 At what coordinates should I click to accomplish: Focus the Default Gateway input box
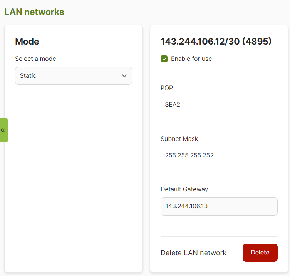219,206
